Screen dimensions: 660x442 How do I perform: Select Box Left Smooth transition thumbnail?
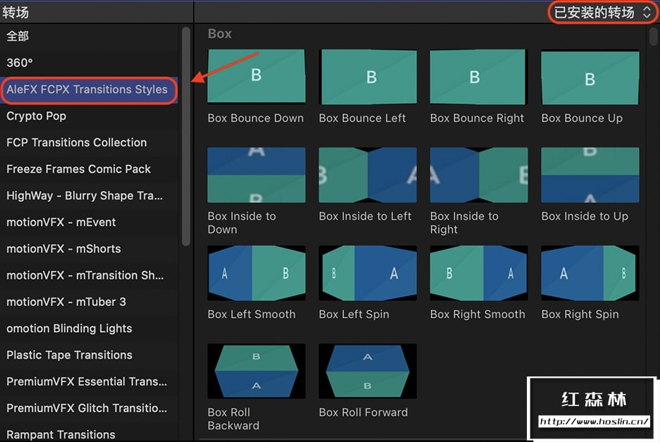coord(256,273)
